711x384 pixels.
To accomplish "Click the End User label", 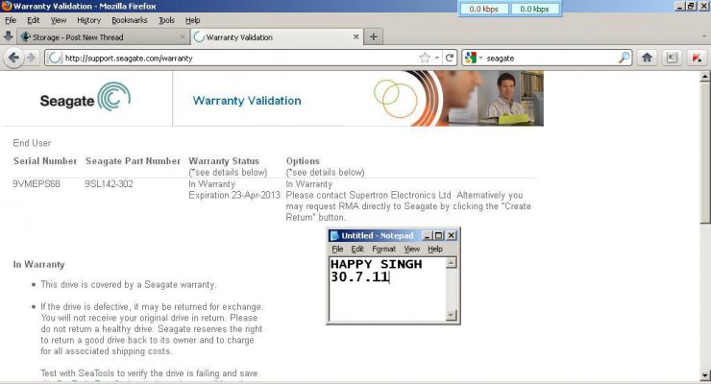I will (x=32, y=143).
